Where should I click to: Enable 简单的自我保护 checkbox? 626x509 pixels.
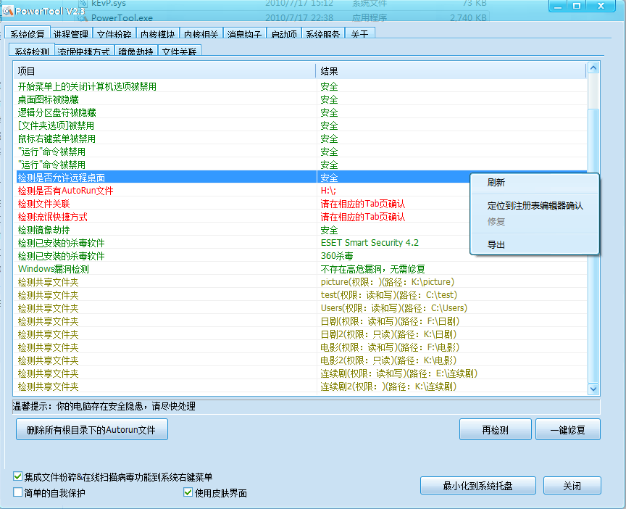17,492
